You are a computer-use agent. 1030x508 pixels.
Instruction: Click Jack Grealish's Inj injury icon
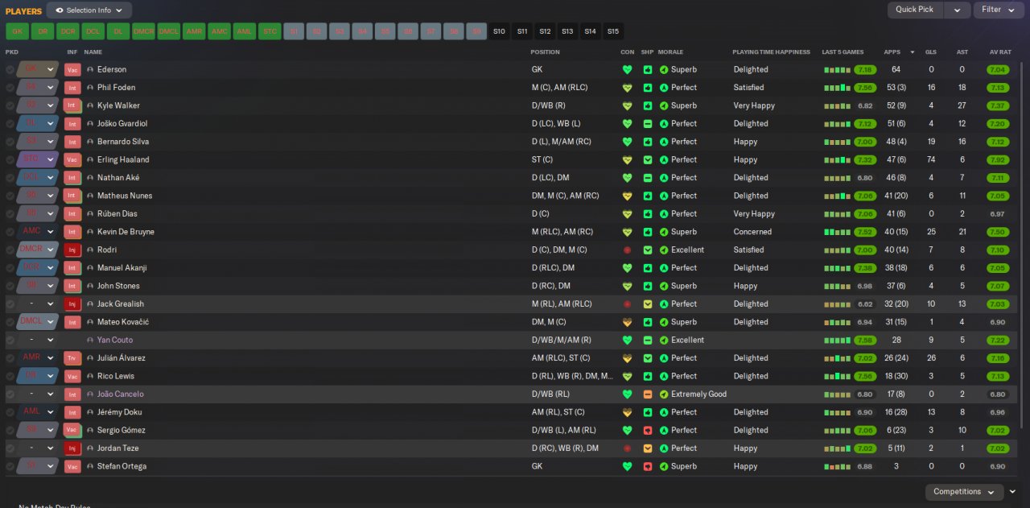tap(72, 304)
